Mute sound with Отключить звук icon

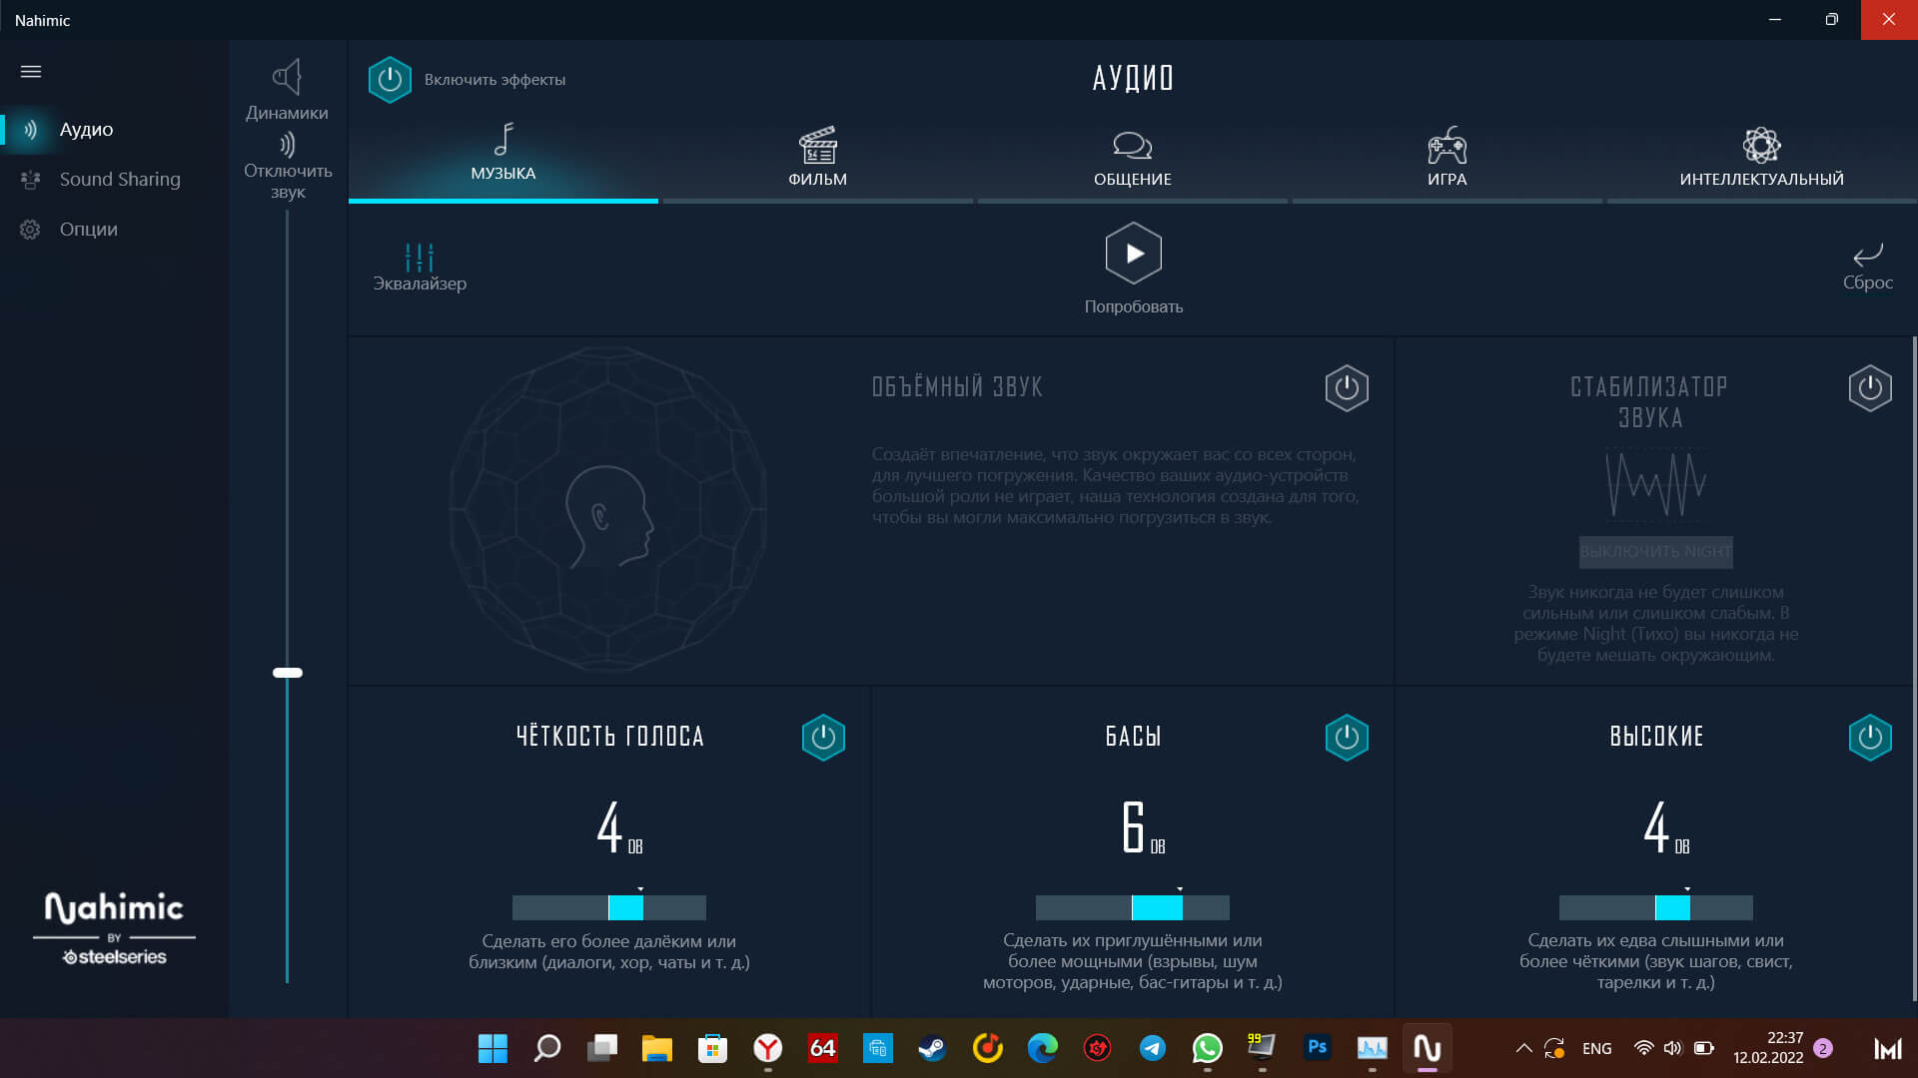(x=288, y=146)
